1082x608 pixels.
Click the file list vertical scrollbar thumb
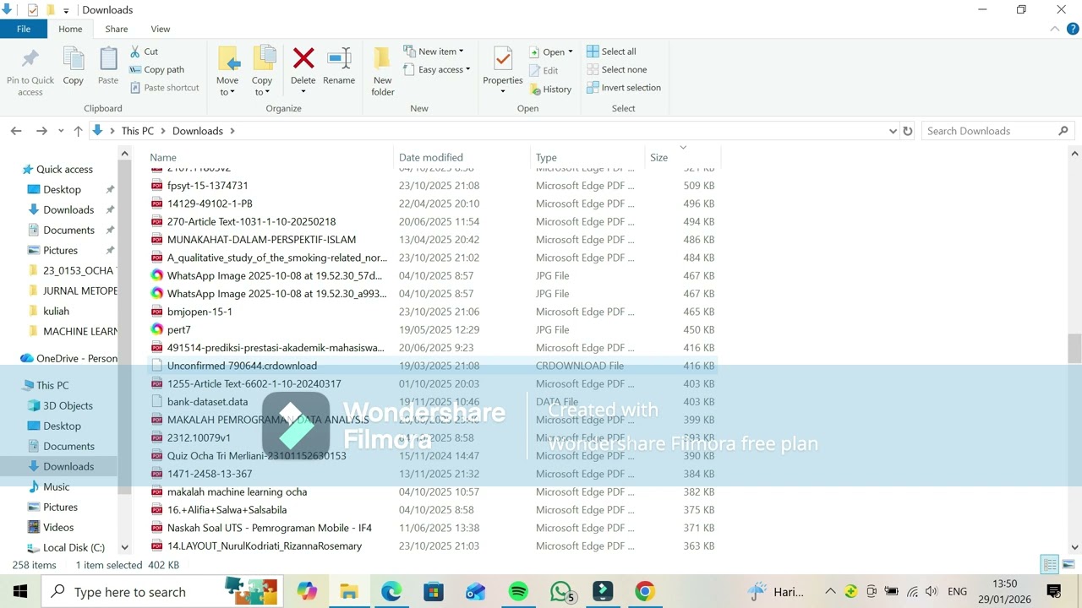point(1074,348)
